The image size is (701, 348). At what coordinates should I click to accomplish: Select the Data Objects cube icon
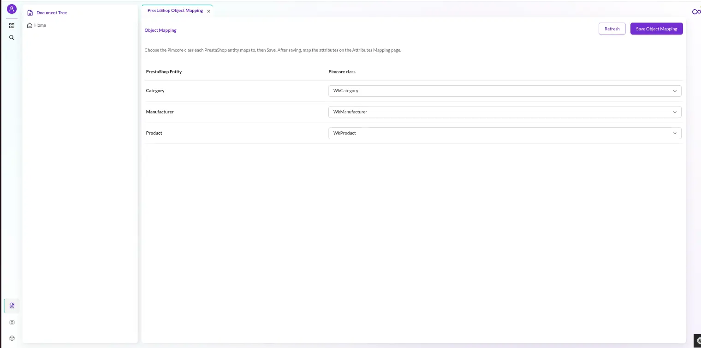12,338
